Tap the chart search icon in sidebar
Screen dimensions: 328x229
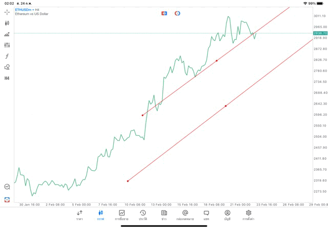7,187
